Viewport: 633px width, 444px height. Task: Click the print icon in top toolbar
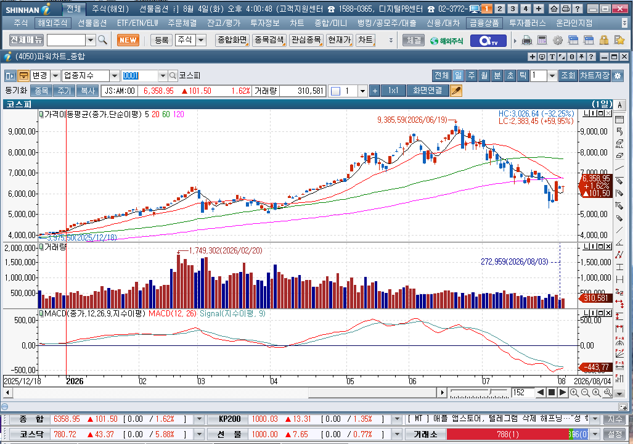coord(526,40)
